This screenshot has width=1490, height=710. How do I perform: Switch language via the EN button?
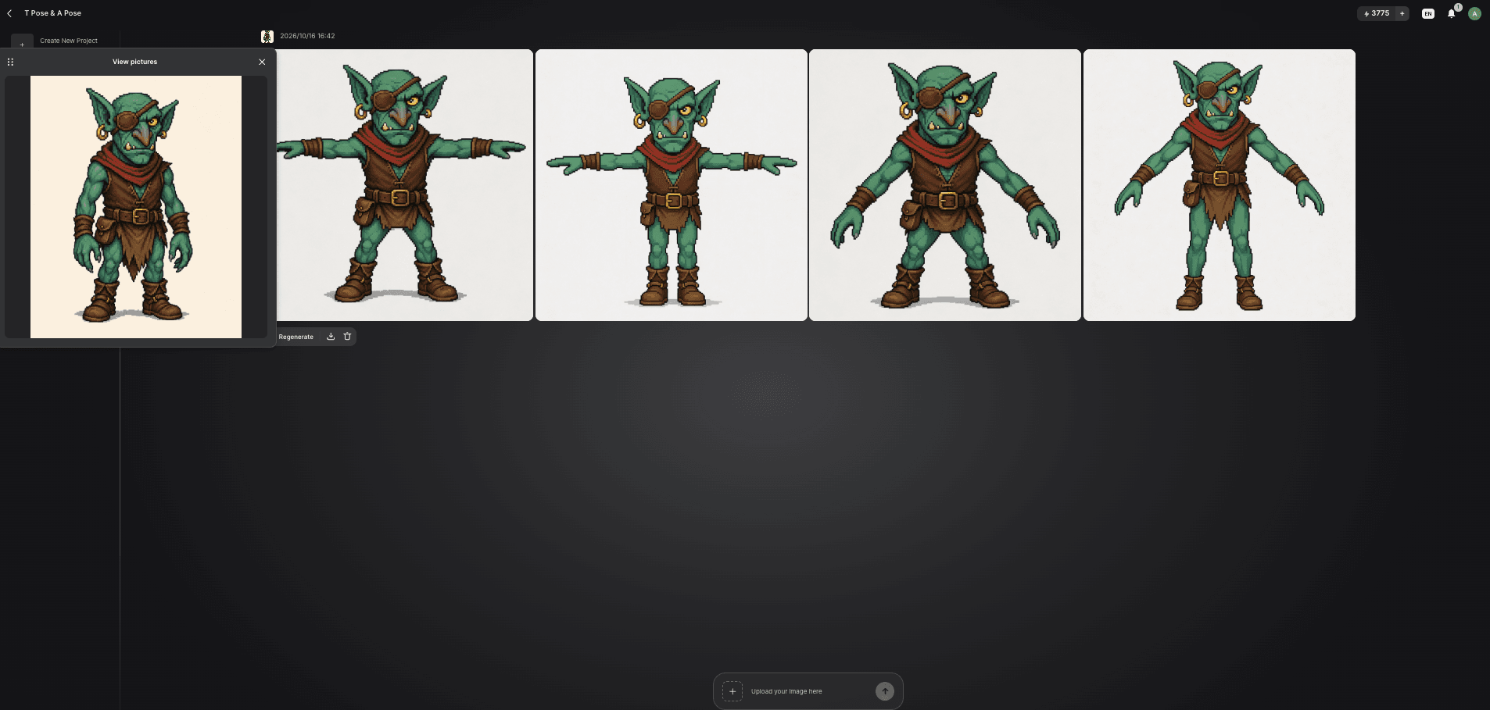click(1428, 13)
